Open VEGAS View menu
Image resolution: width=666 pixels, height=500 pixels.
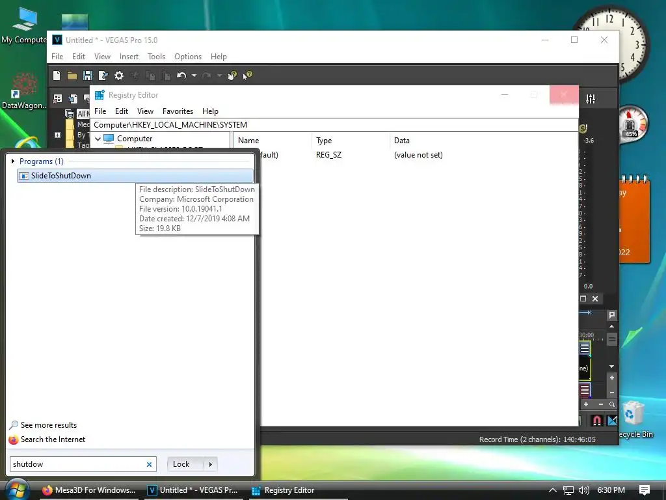(x=102, y=57)
